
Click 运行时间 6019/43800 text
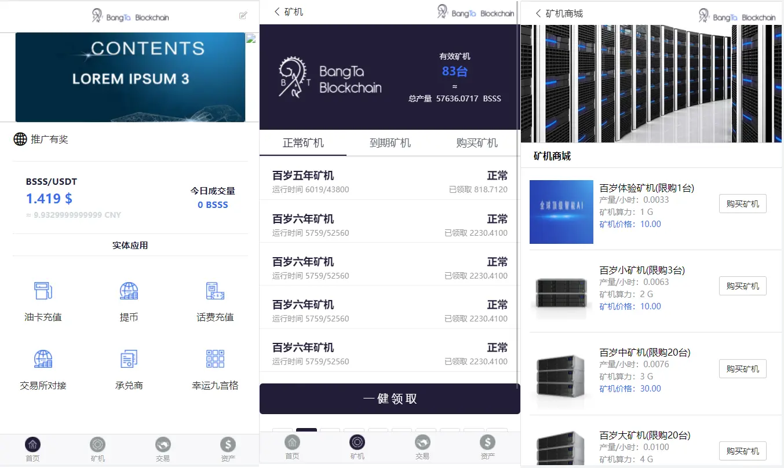(x=311, y=189)
